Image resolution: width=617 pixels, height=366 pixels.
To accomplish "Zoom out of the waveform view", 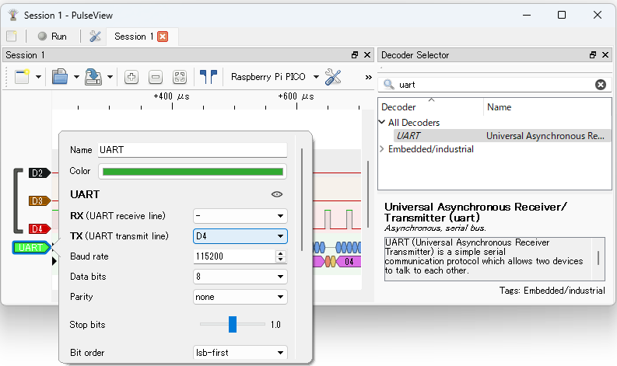I will [156, 77].
